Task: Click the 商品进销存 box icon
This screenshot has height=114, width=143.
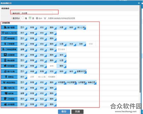Action: (4, 82)
